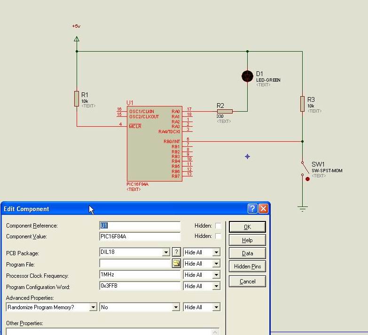The height and width of the screenshot is (335, 368).
Task: Toggle Hidden checkbox for Component Value
Action: pos(218,236)
